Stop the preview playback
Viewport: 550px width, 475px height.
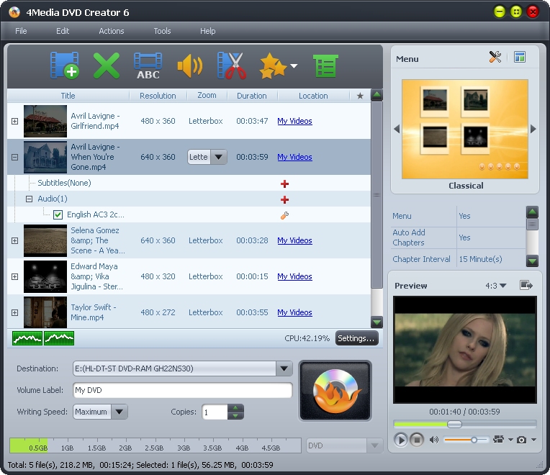(417, 440)
